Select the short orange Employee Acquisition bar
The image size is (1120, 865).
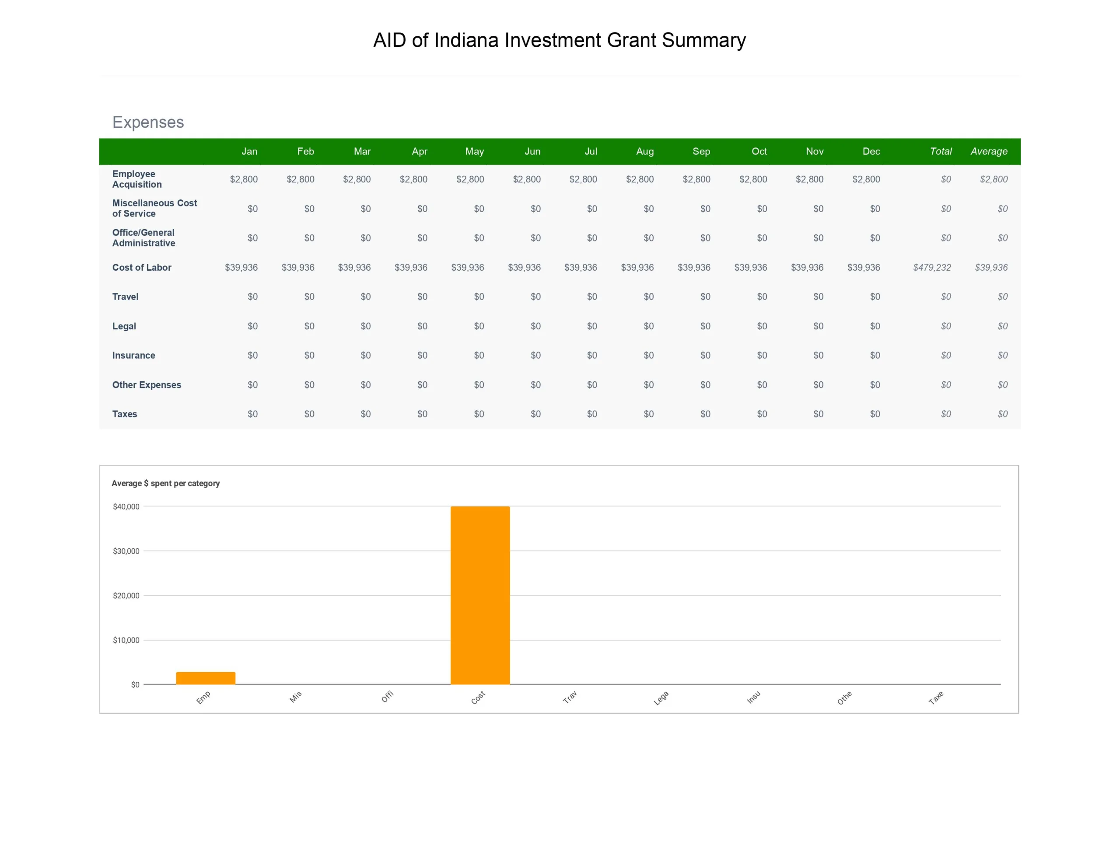[206, 678]
